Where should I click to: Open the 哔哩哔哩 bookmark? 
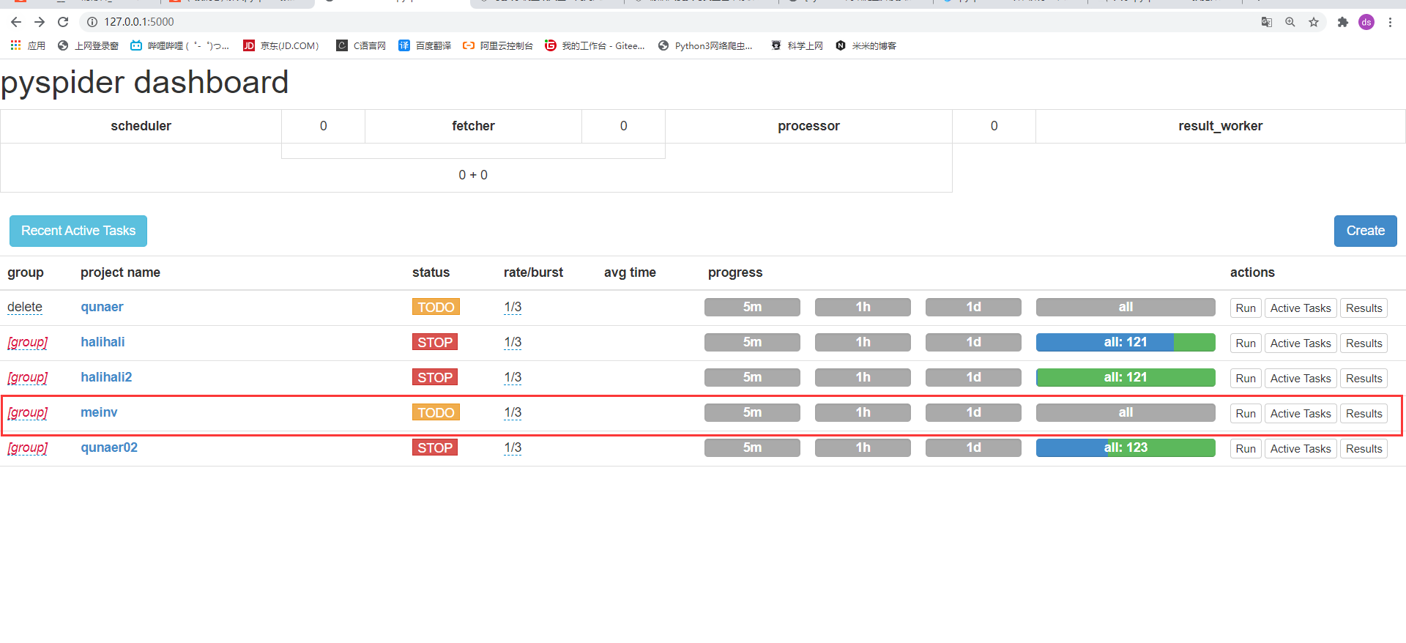[x=179, y=45]
